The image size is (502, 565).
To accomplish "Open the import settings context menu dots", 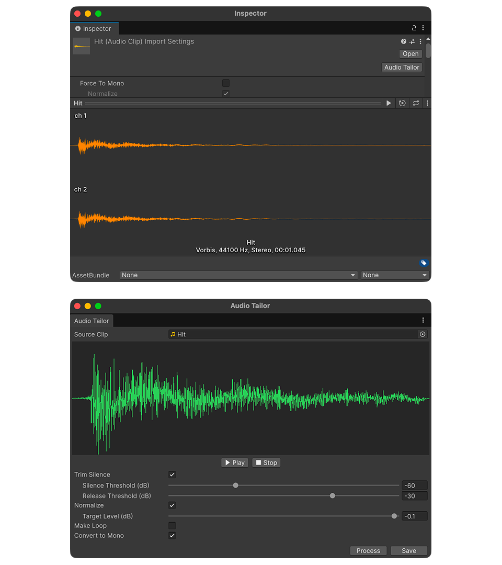I will (420, 41).
